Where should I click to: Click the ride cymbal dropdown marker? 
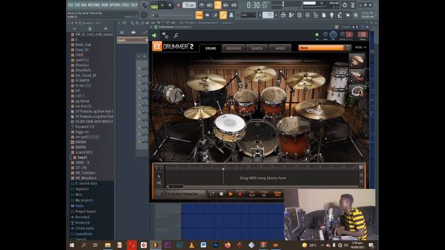321,120
